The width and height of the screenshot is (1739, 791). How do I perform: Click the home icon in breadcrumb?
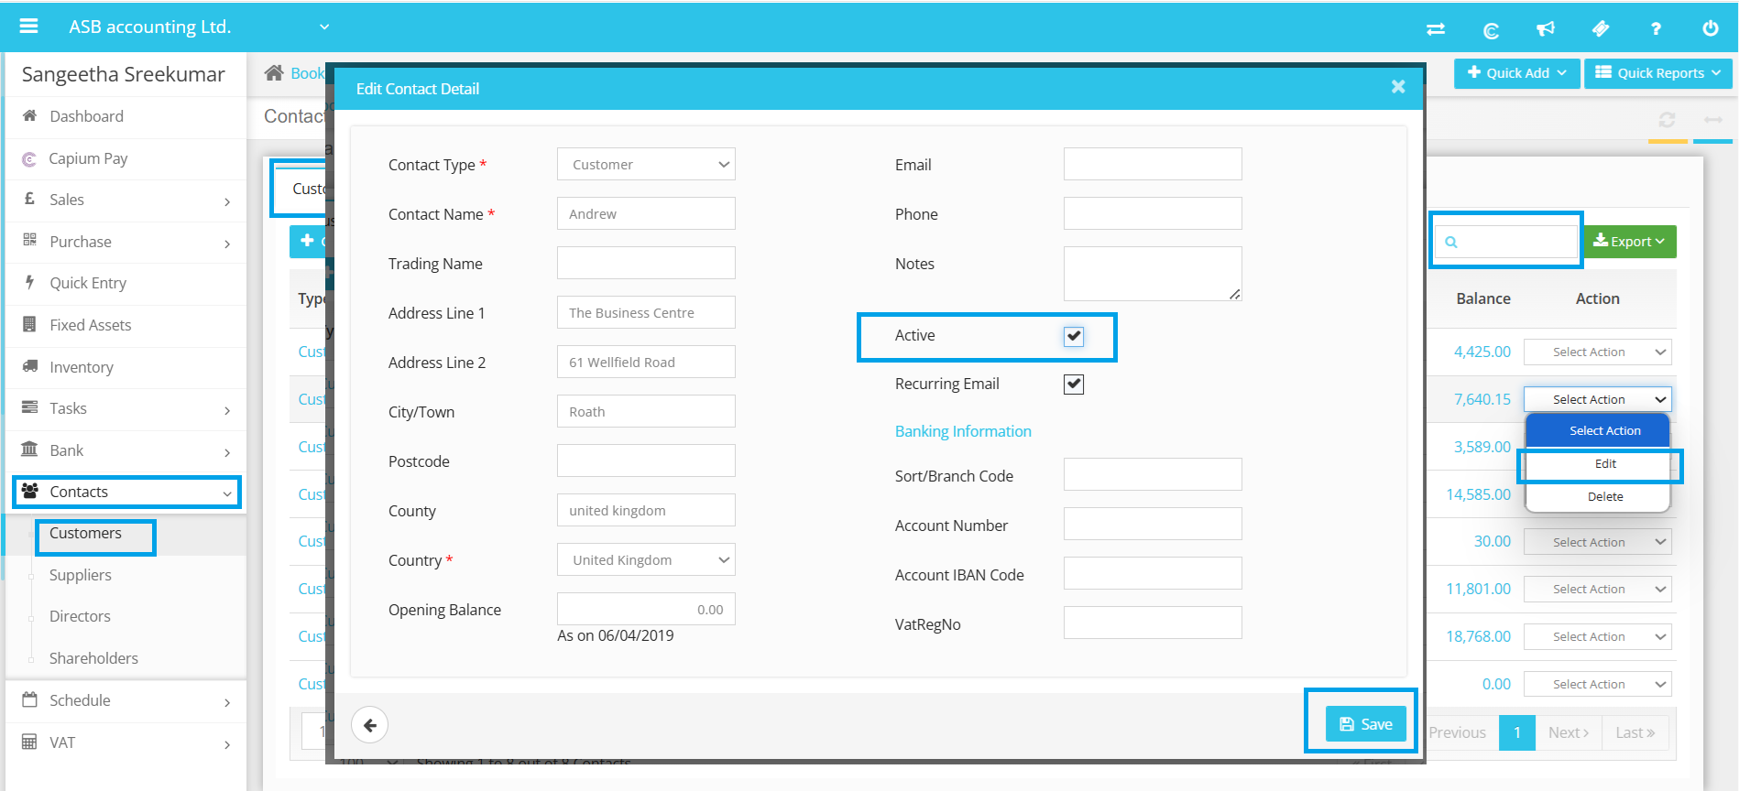[273, 73]
